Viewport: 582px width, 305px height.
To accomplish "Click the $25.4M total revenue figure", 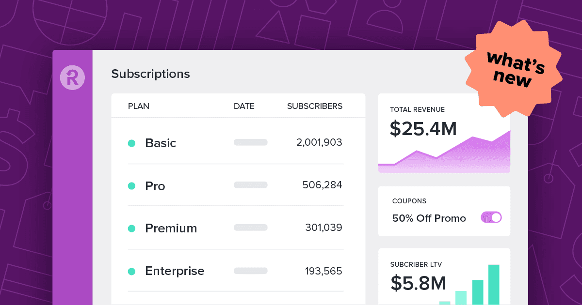I will pyautogui.click(x=423, y=128).
